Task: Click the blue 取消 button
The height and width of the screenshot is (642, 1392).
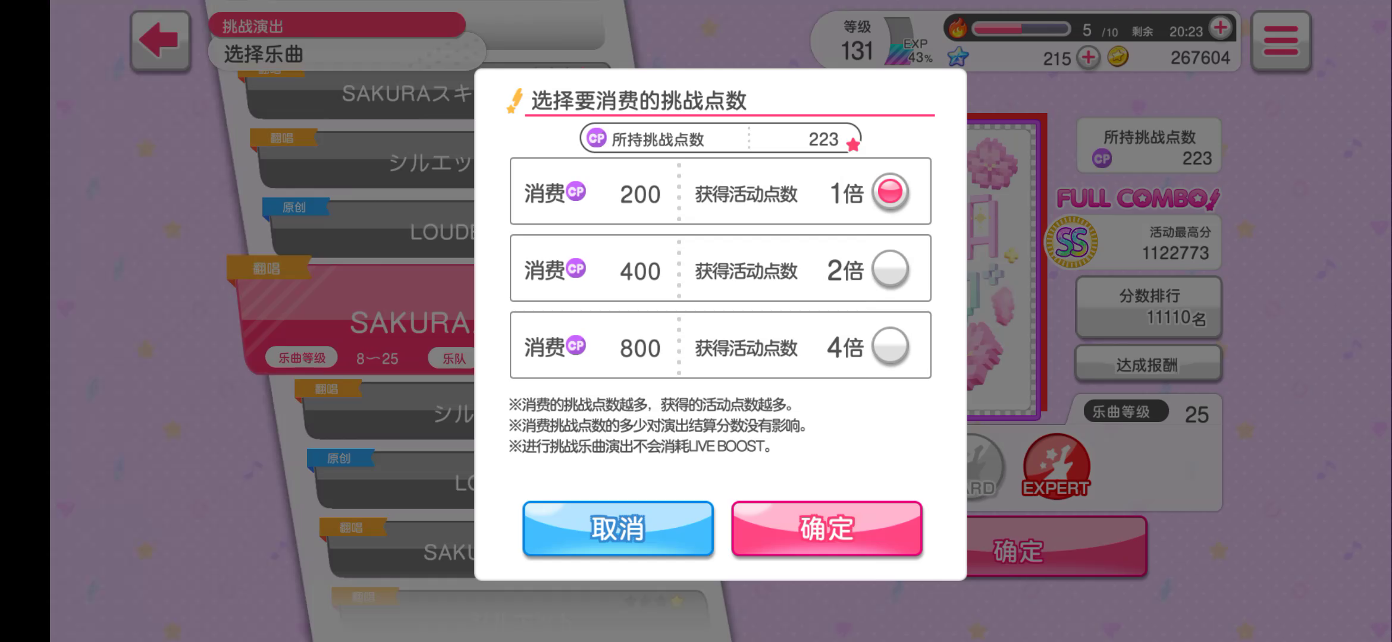Action: [x=618, y=528]
